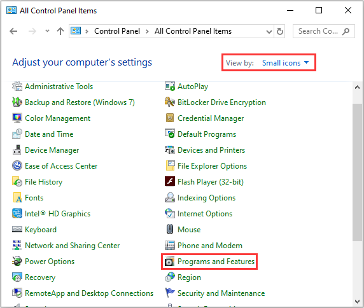364x308 pixels.
Task: Click the Device Manager icon
Action: [x=17, y=150]
